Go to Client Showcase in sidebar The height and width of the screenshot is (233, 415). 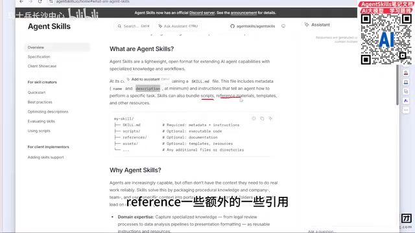[41, 66]
